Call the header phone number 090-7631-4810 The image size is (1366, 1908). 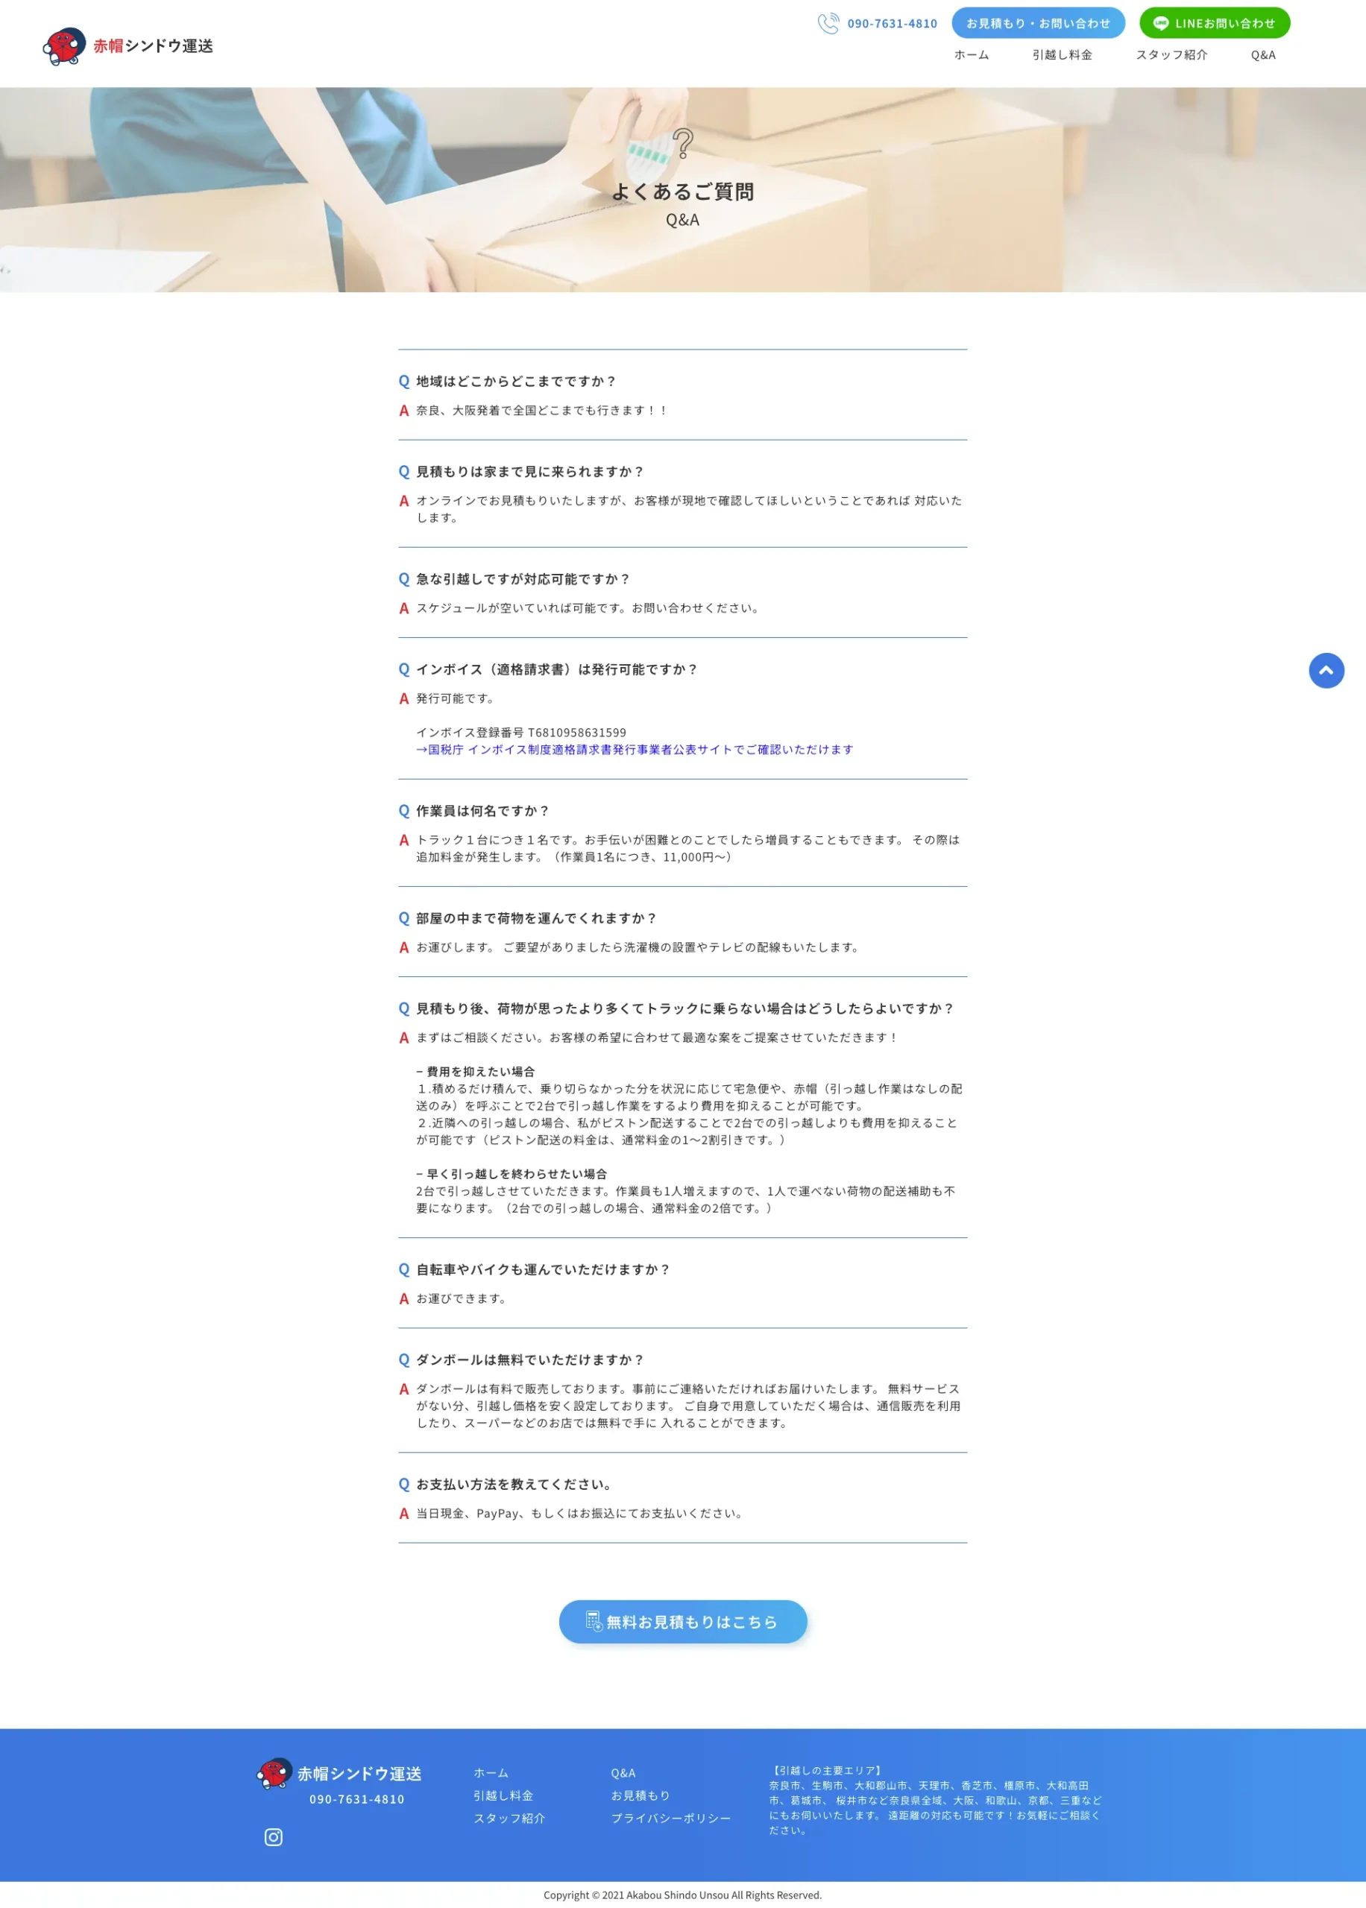pos(892,24)
